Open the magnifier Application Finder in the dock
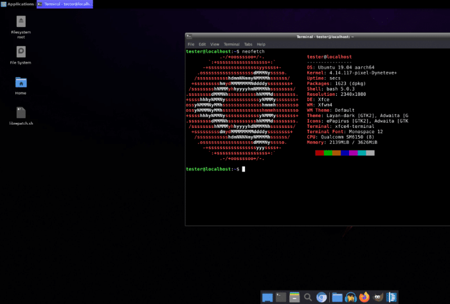Viewport: 450px width, 304px height. pos(308,298)
